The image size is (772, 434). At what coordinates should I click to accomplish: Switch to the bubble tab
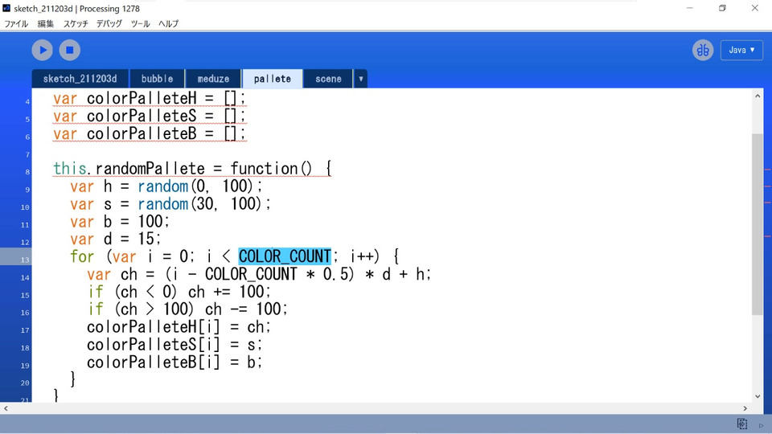point(157,79)
